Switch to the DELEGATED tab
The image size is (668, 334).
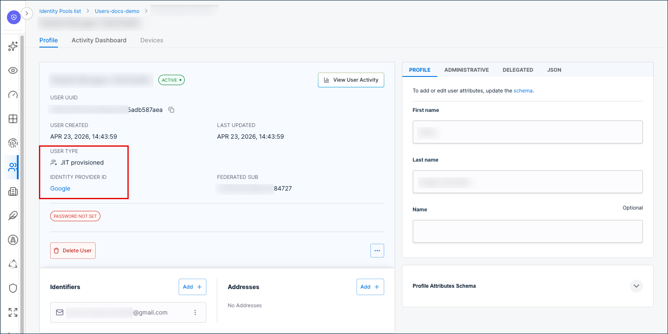[518, 70]
